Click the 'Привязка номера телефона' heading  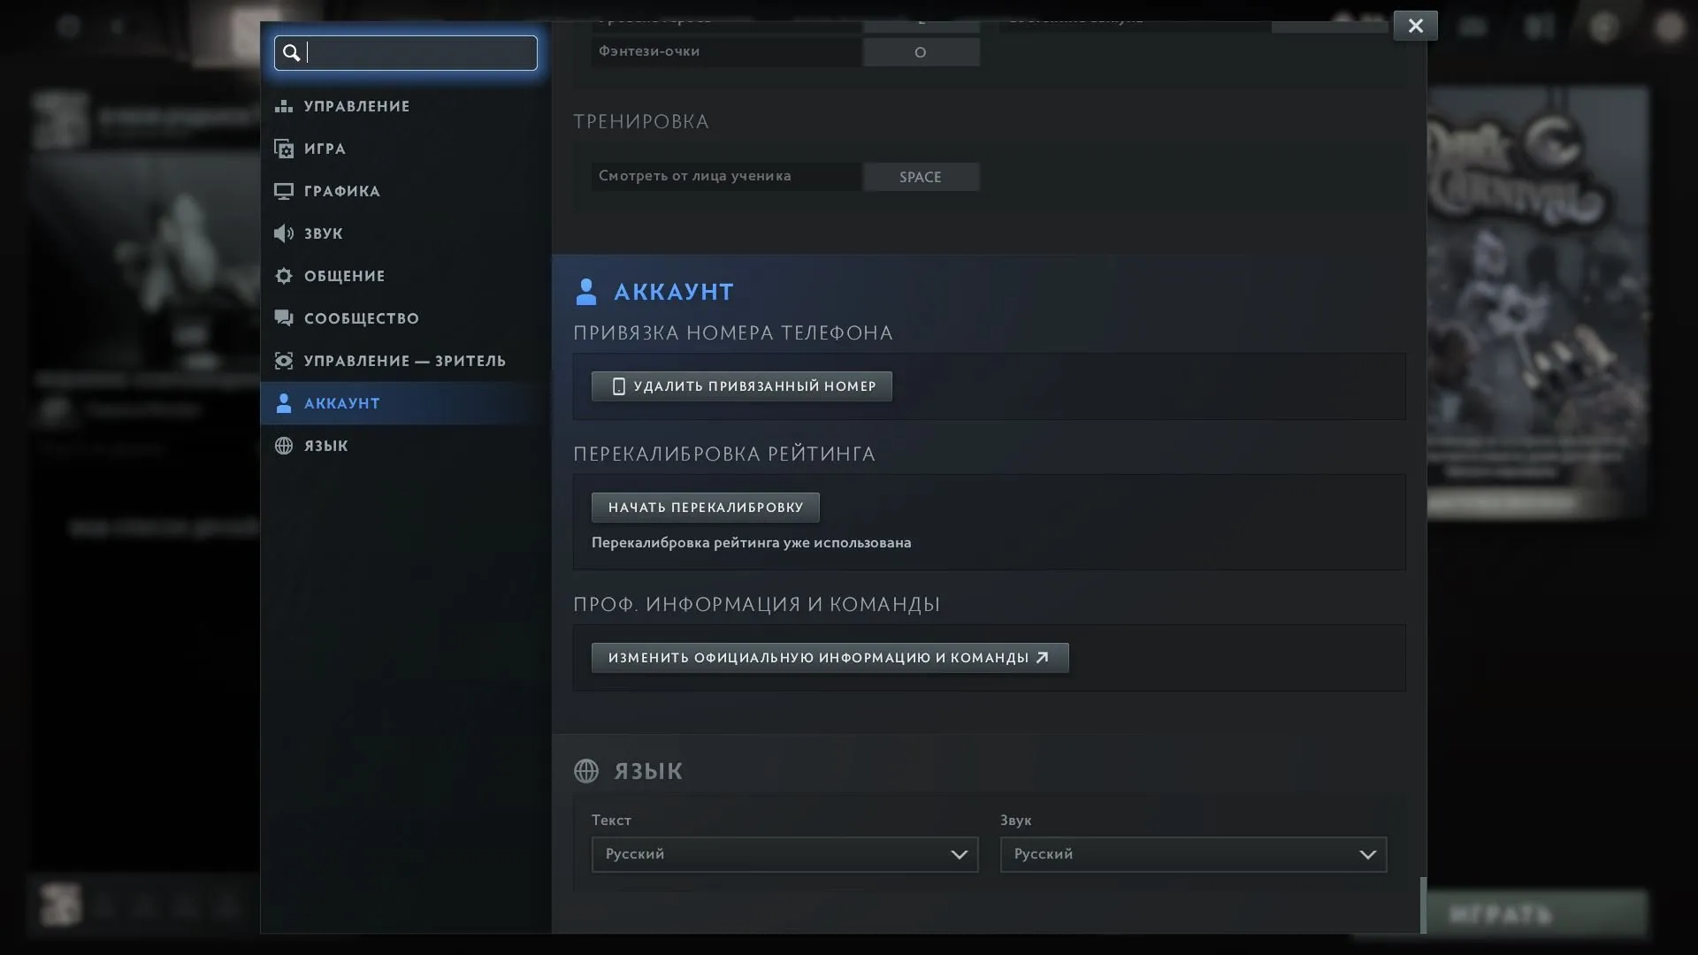click(733, 333)
